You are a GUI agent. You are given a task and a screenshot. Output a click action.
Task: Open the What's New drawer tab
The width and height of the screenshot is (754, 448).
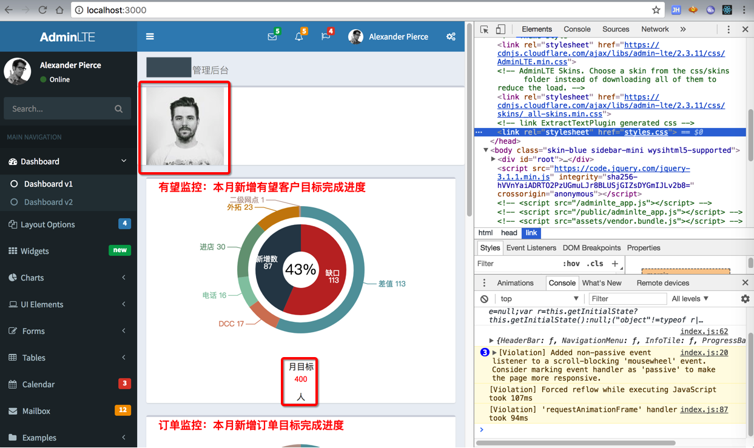point(602,283)
